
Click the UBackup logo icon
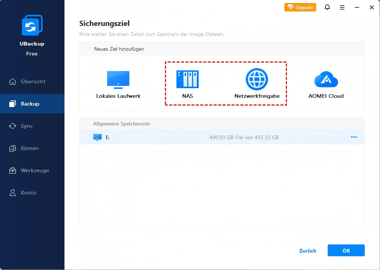32,26
